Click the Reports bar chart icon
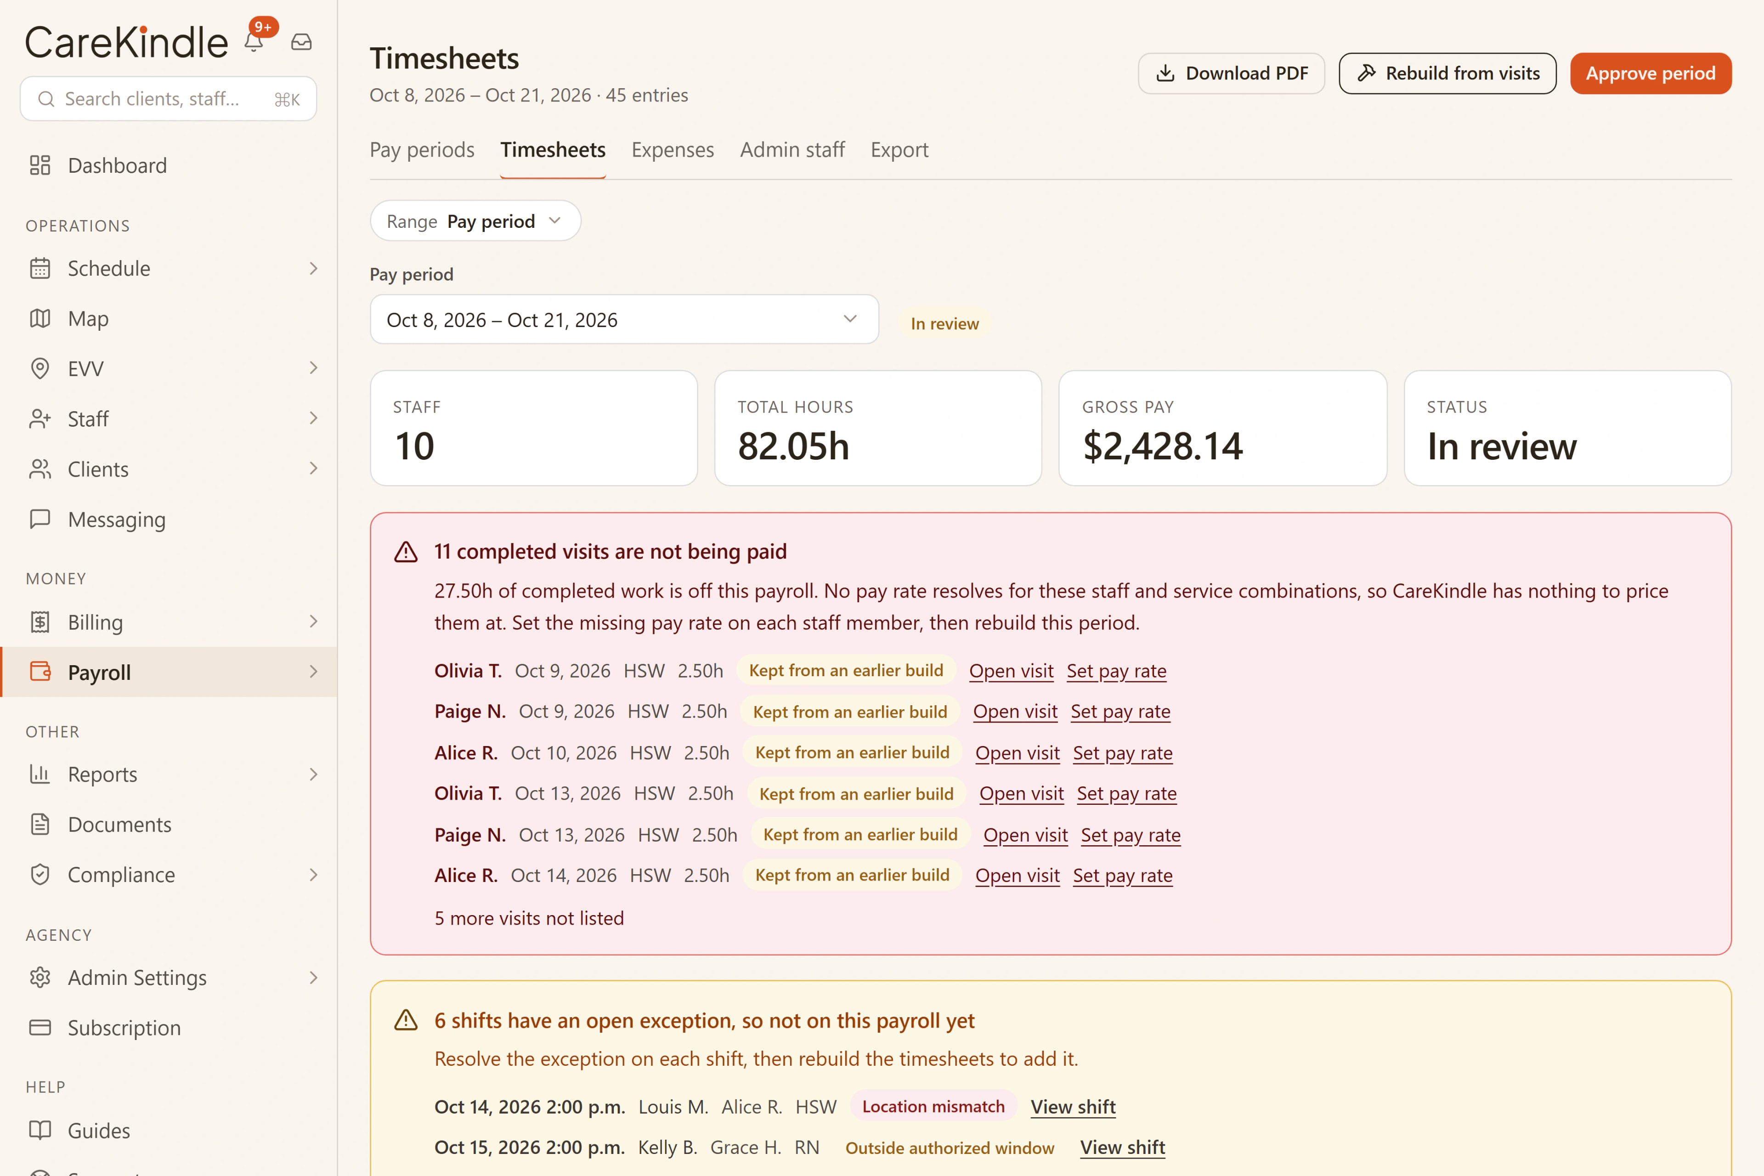The height and width of the screenshot is (1176, 1764). [x=40, y=774]
